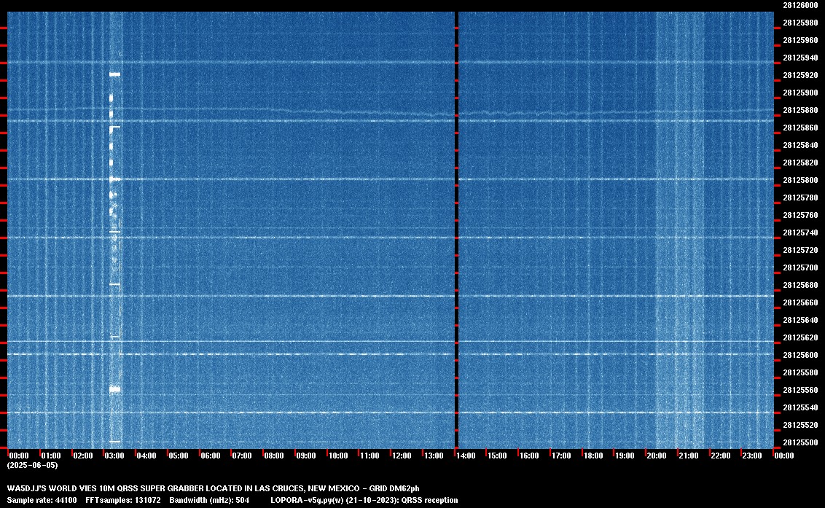Click the 28125580 frequency label

pyautogui.click(x=800, y=372)
